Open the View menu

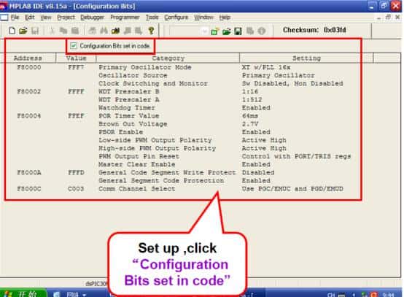pyautogui.click(x=46, y=18)
